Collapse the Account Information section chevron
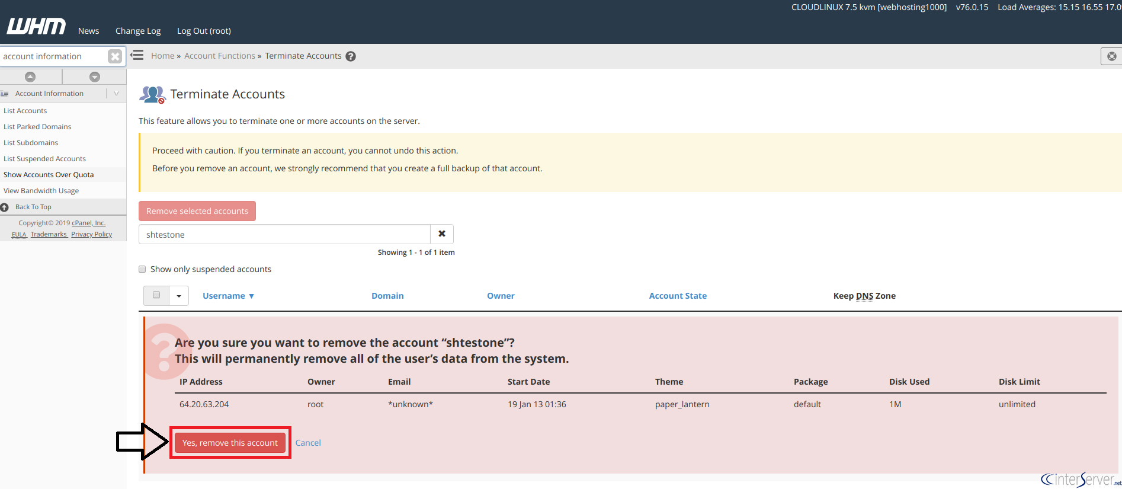Viewport: 1122px width, 489px height. 116,94
